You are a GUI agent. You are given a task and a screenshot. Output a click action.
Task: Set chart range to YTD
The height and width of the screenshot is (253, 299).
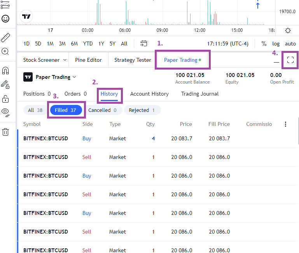88,44
